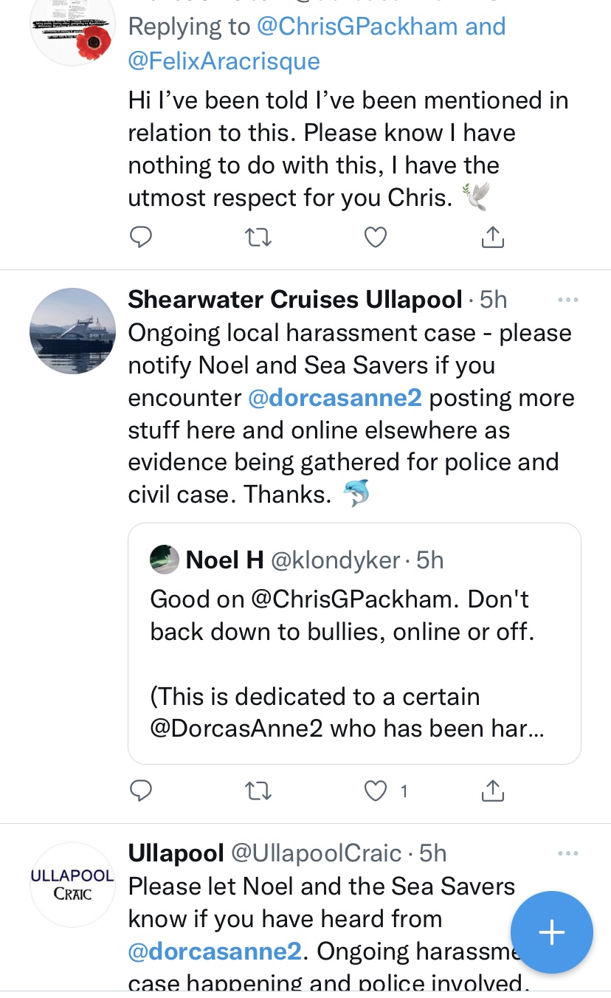Viewport: 611px width, 998px height.
Task: Open Shearwater Cruises boat profile picture
Action: point(72,331)
